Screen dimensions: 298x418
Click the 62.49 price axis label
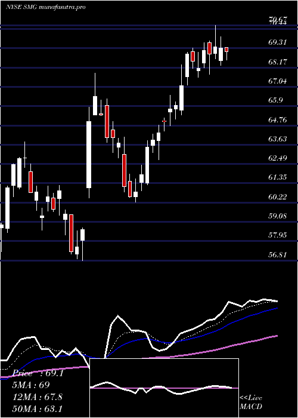[x=278, y=158]
